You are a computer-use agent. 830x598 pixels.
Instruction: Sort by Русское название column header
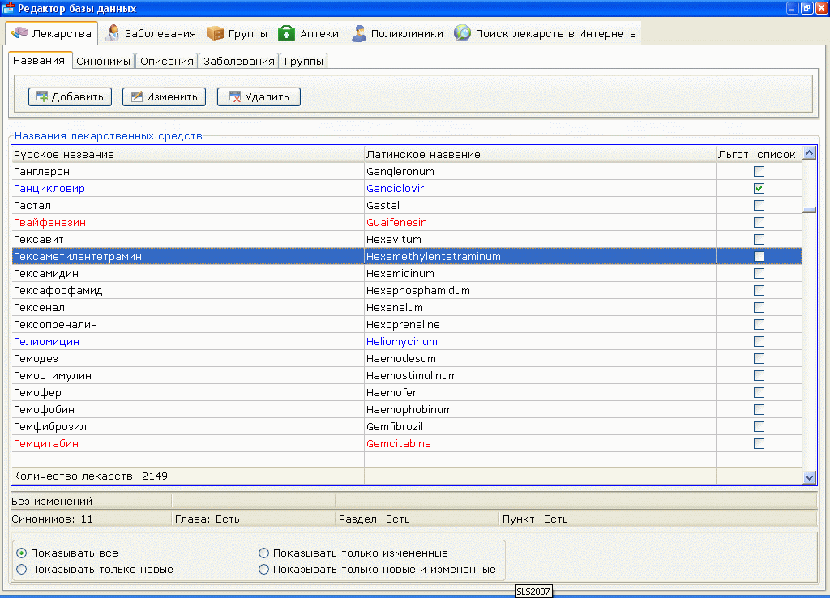pos(188,154)
